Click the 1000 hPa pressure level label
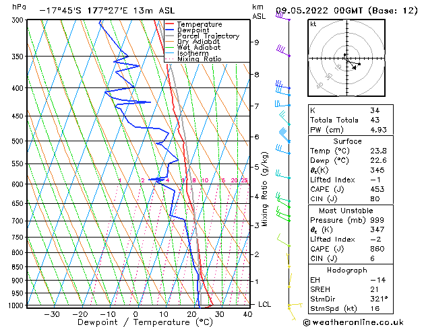The height and width of the screenshot is (327, 424). pos(16,305)
